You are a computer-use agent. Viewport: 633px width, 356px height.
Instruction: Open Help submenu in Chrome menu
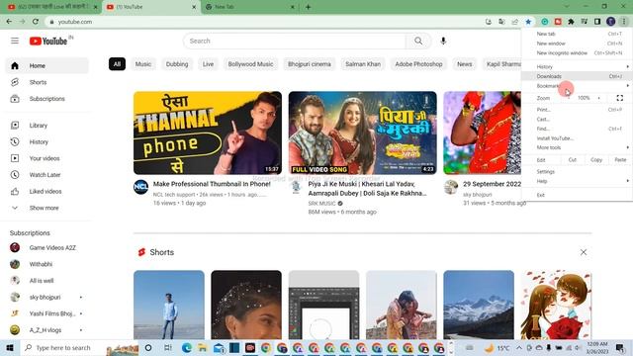tap(577, 181)
